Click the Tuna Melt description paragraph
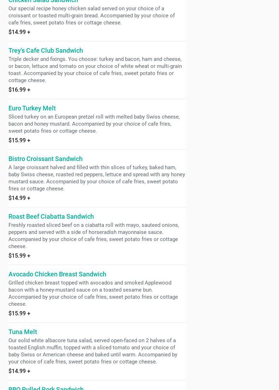This screenshot has width=279, height=390. point(93,351)
